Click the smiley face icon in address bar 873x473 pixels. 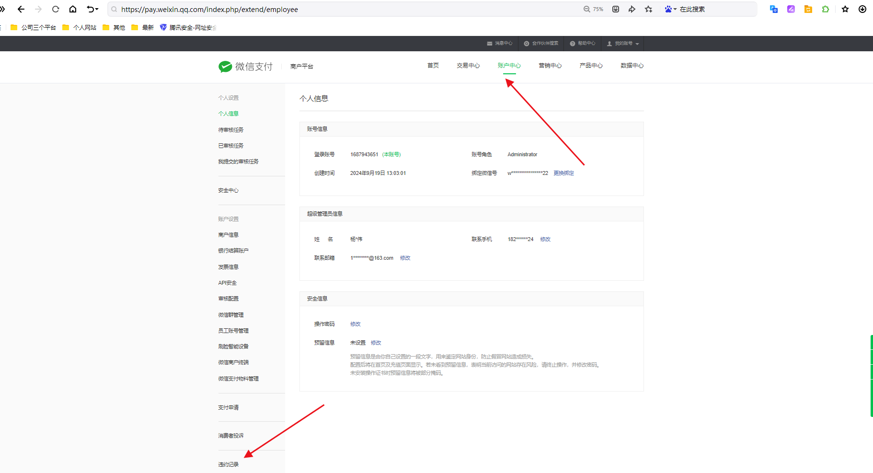616,9
